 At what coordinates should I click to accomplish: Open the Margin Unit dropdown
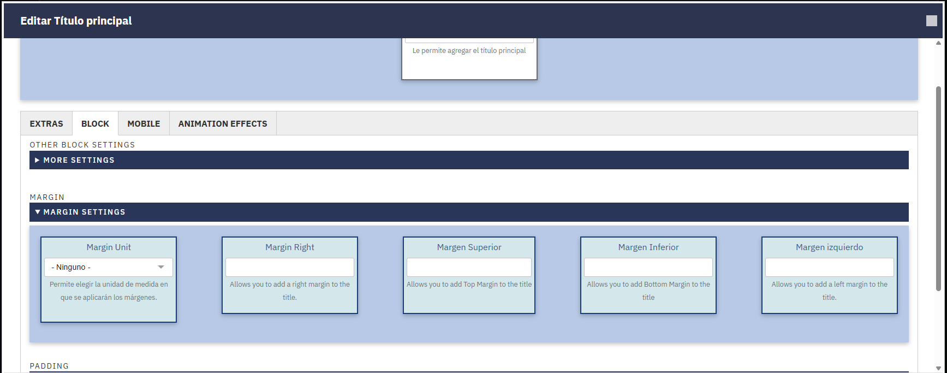(x=109, y=267)
